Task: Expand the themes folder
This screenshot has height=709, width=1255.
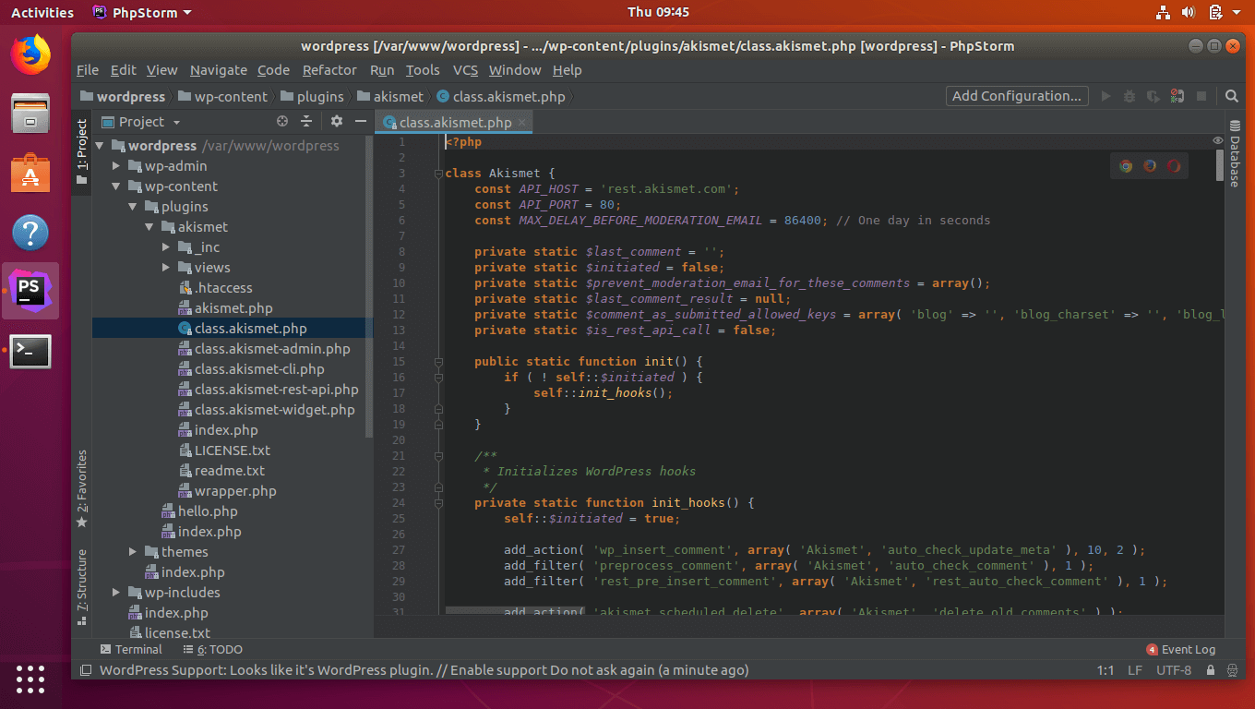Action: [132, 551]
